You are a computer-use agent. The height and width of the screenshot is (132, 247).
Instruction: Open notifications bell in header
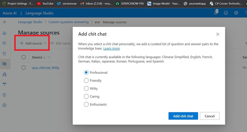coord(216,12)
